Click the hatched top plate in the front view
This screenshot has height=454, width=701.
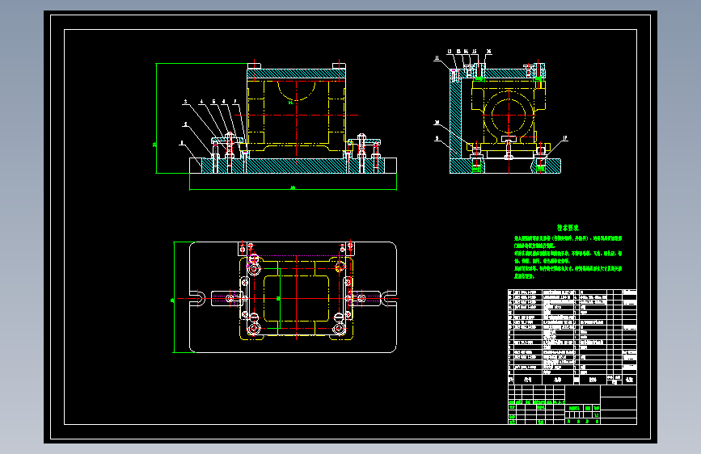coord(296,74)
